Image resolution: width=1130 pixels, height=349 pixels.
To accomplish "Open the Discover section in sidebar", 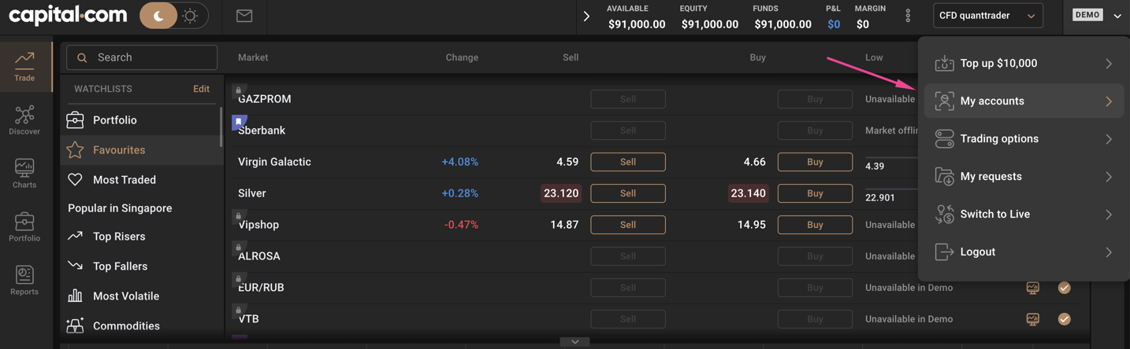I will coord(24,120).
